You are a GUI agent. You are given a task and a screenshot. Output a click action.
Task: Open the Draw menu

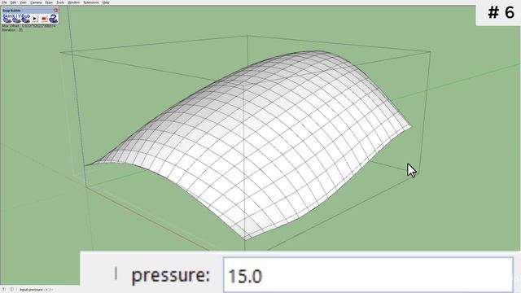coord(49,2)
